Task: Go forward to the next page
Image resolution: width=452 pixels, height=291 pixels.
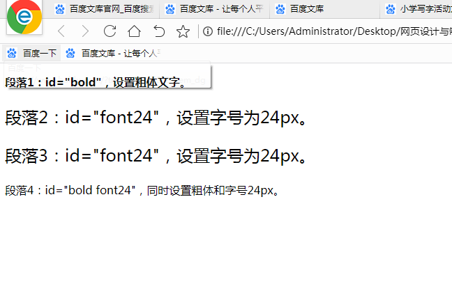Action: click(85, 31)
